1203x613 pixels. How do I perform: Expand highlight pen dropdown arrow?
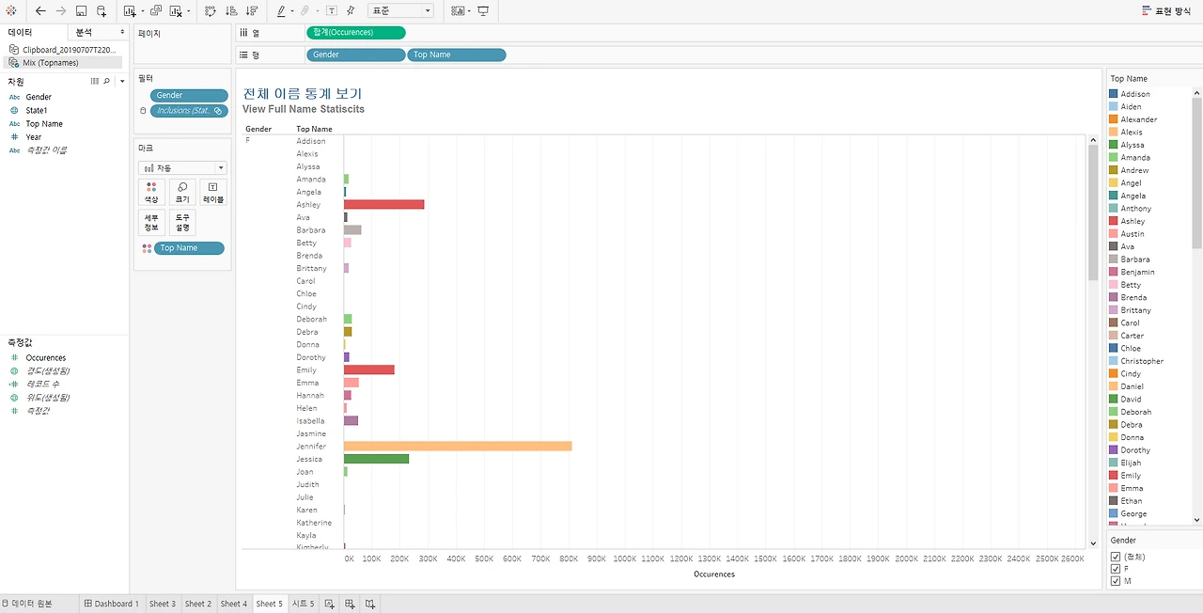[291, 11]
